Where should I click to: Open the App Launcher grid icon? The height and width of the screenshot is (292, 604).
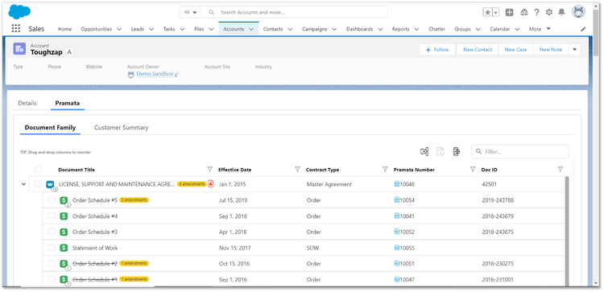16,28
